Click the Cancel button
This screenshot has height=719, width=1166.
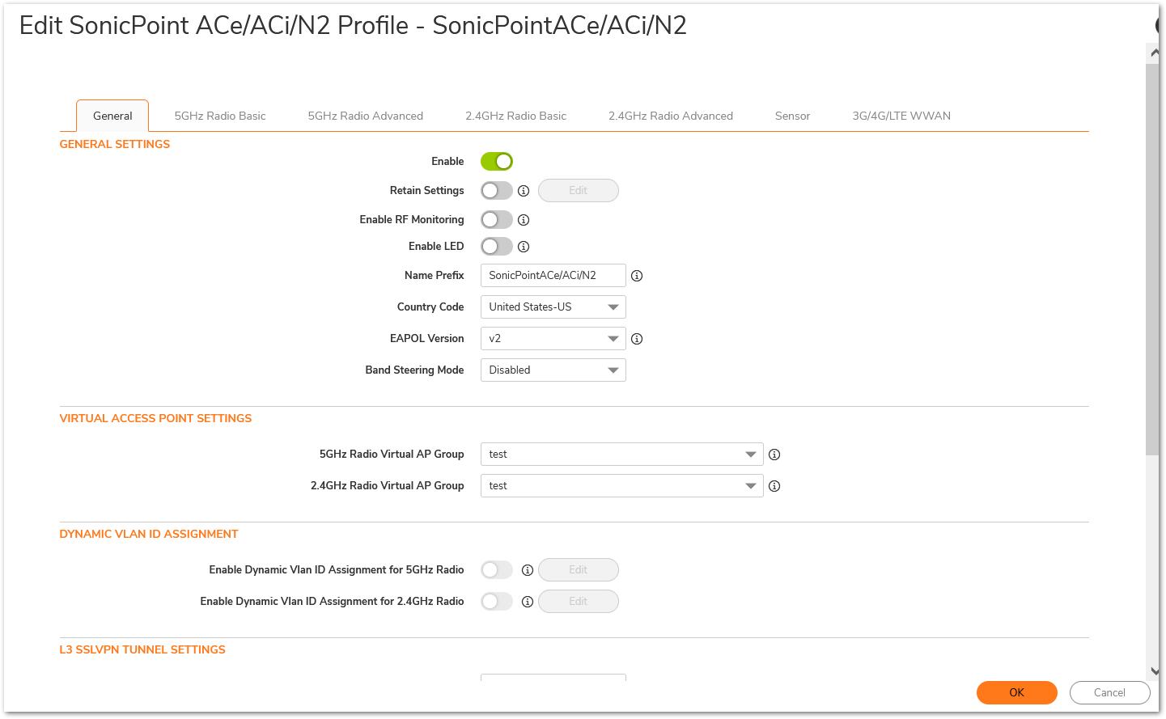1109,692
